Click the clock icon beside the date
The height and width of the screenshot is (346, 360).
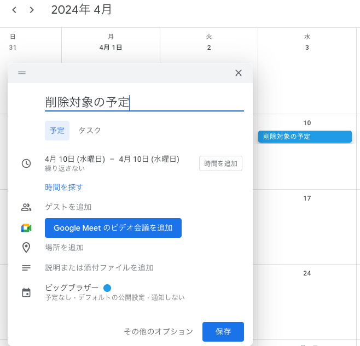tap(26, 163)
